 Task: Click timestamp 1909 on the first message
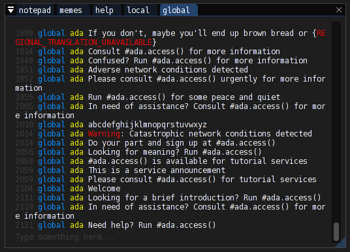pos(24,33)
